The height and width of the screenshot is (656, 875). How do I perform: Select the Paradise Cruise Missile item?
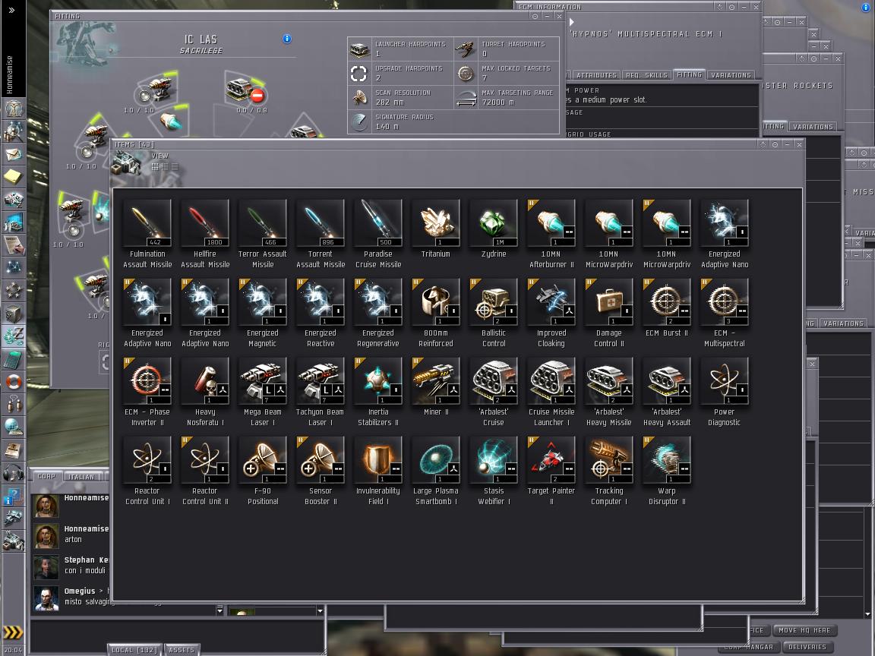pos(378,235)
